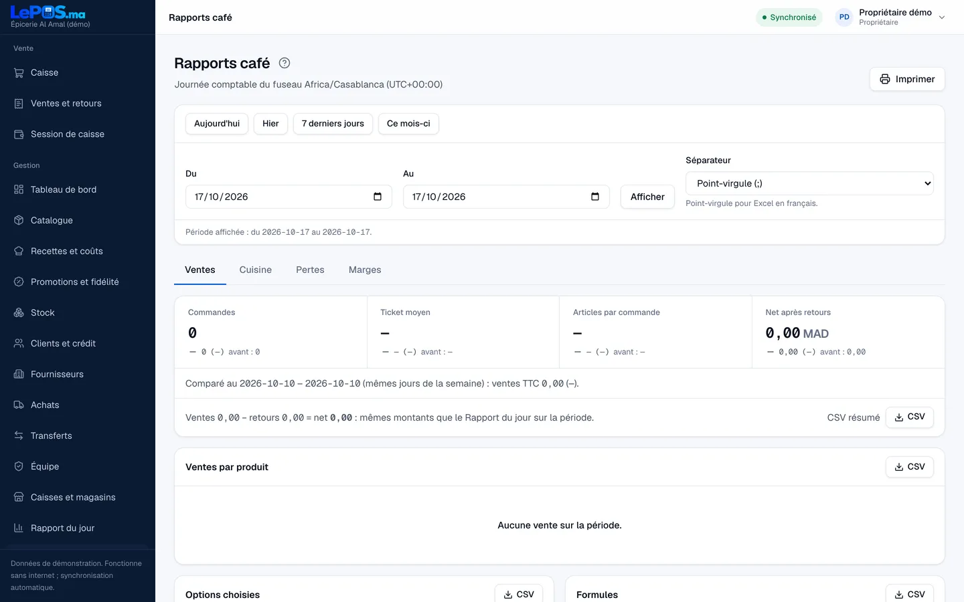The image size is (964, 602).
Task: Select 7 derniers jours range
Action: click(333, 124)
